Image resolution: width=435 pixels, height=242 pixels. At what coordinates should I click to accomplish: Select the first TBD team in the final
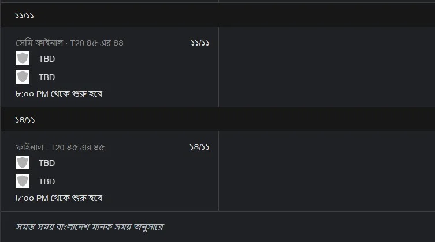[47, 163]
